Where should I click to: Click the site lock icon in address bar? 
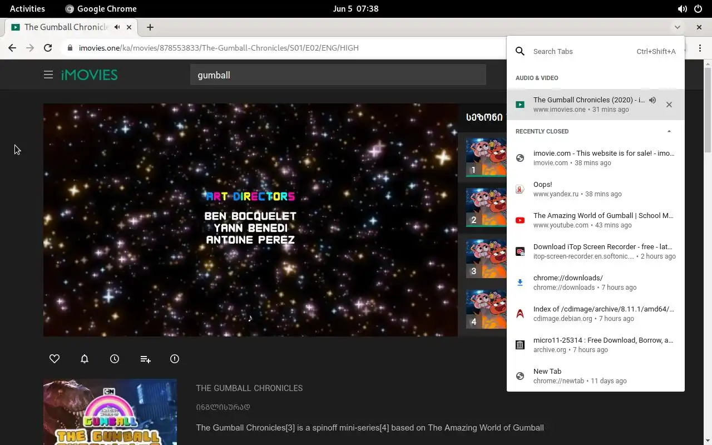pos(70,48)
